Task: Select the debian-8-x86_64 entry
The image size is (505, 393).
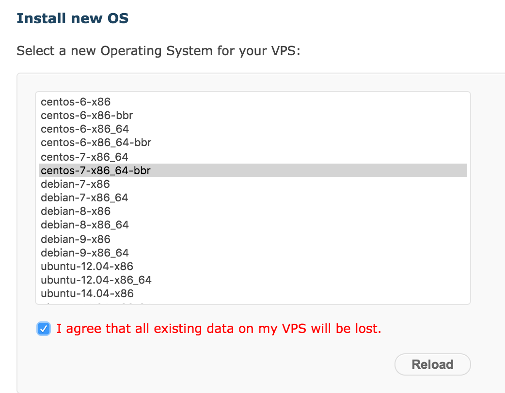Action: [85, 225]
